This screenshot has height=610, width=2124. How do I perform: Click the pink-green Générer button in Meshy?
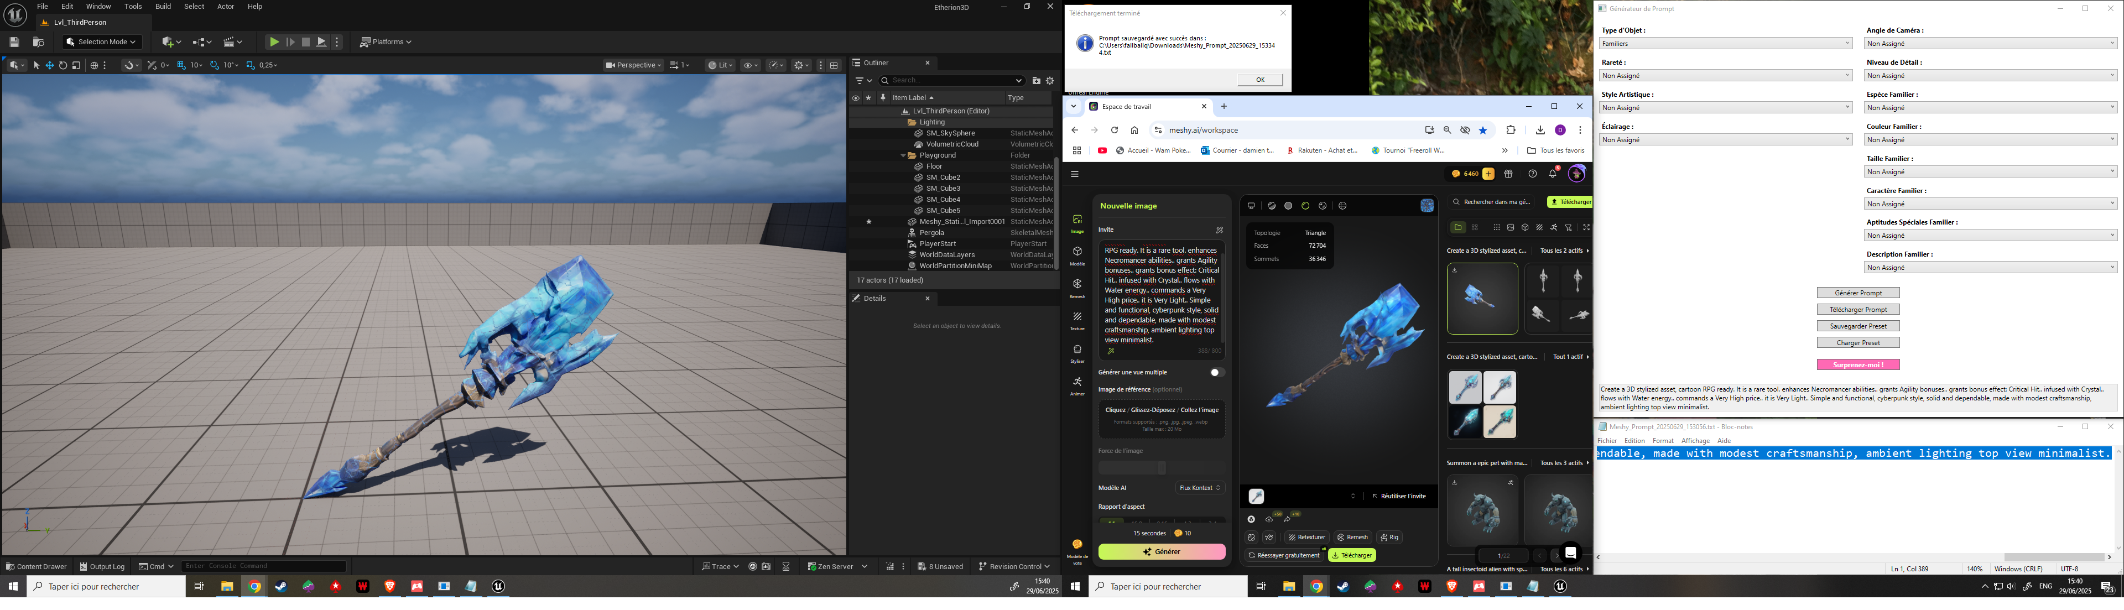click(x=1162, y=552)
